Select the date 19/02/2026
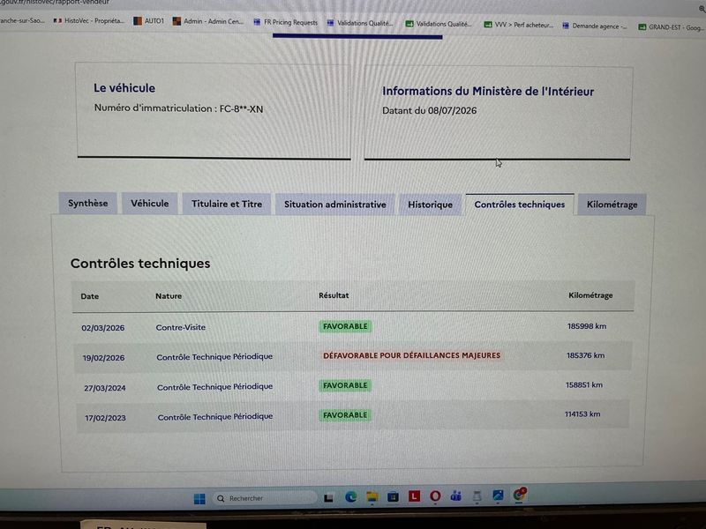706x529 pixels. pos(103,358)
